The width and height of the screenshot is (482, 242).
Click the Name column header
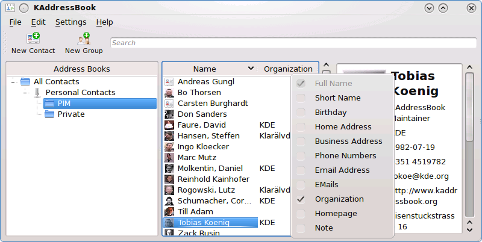[210, 69]
